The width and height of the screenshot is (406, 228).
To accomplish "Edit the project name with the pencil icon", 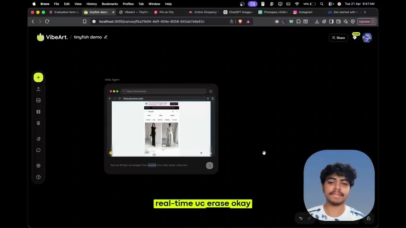I will [x=106, y=37].
